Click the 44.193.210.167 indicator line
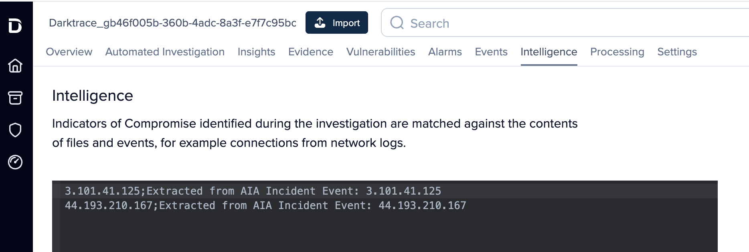This screenshot has width=749, height=252. pos(265,205)
